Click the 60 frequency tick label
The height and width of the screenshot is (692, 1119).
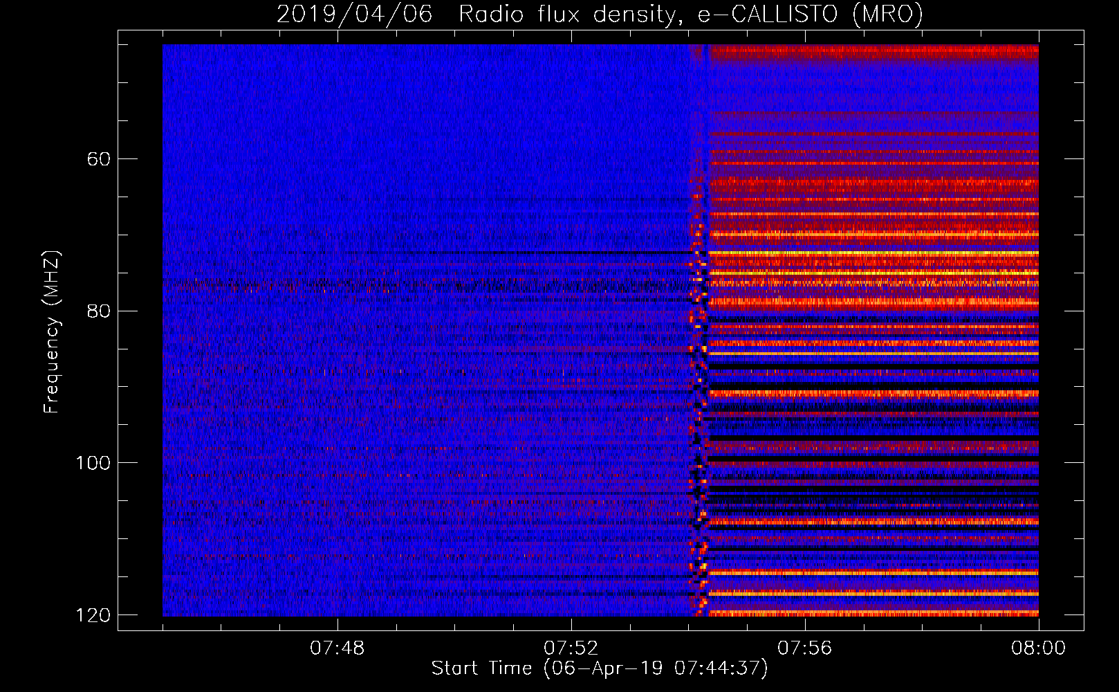pos(99,159)
